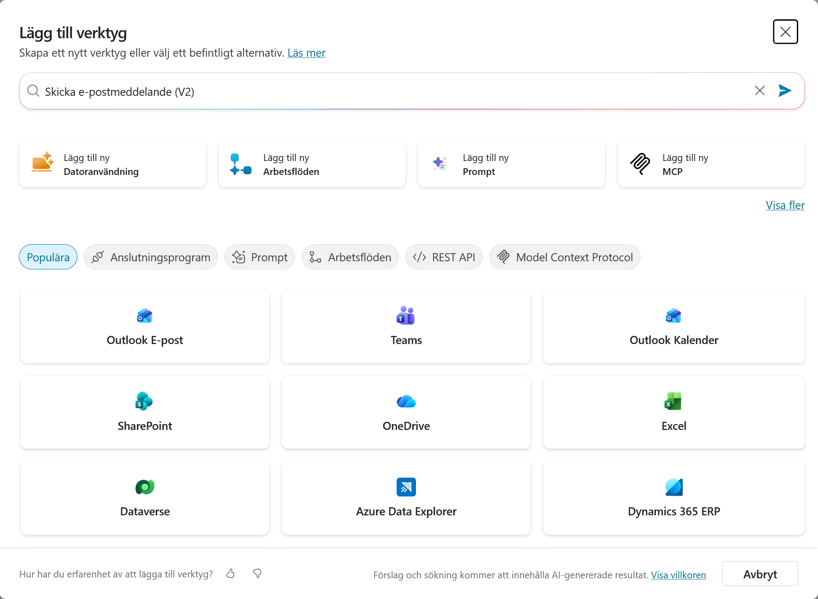Viewport: 818px width, 599px height.
Task: Click the SharePoint card label
Action: click(x=145, y=426)
